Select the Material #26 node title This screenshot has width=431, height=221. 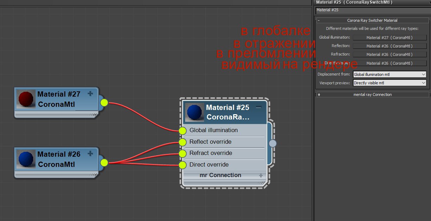[59, 154]
